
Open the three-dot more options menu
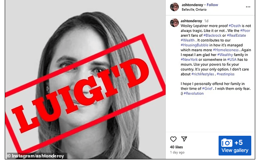[248, 7]
